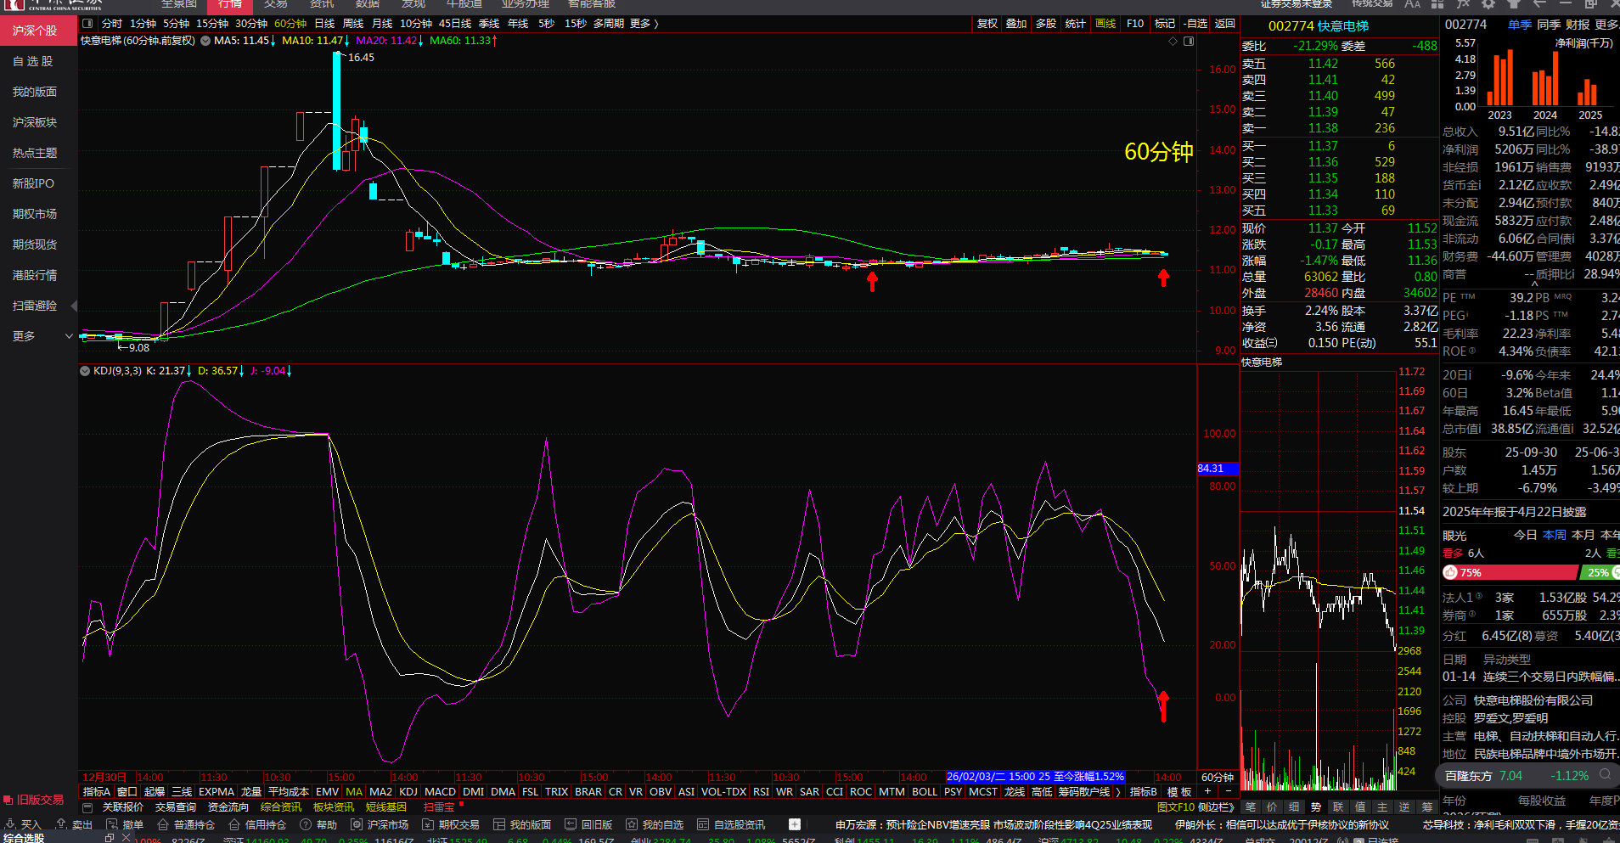
Task: Collapse the side panel via 侧边栏》
Action: click(x=1216, y=807)
